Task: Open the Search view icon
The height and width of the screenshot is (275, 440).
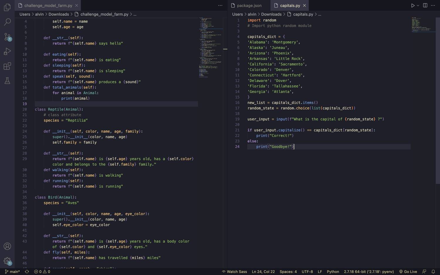Action: (7, 22)
